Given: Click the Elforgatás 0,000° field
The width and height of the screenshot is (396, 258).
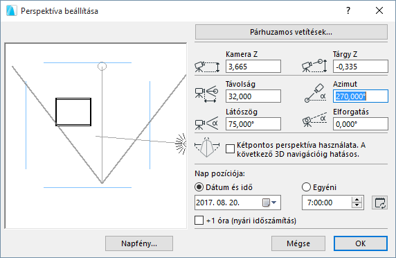Looking at the screenshot, I should tap(361, 124).
